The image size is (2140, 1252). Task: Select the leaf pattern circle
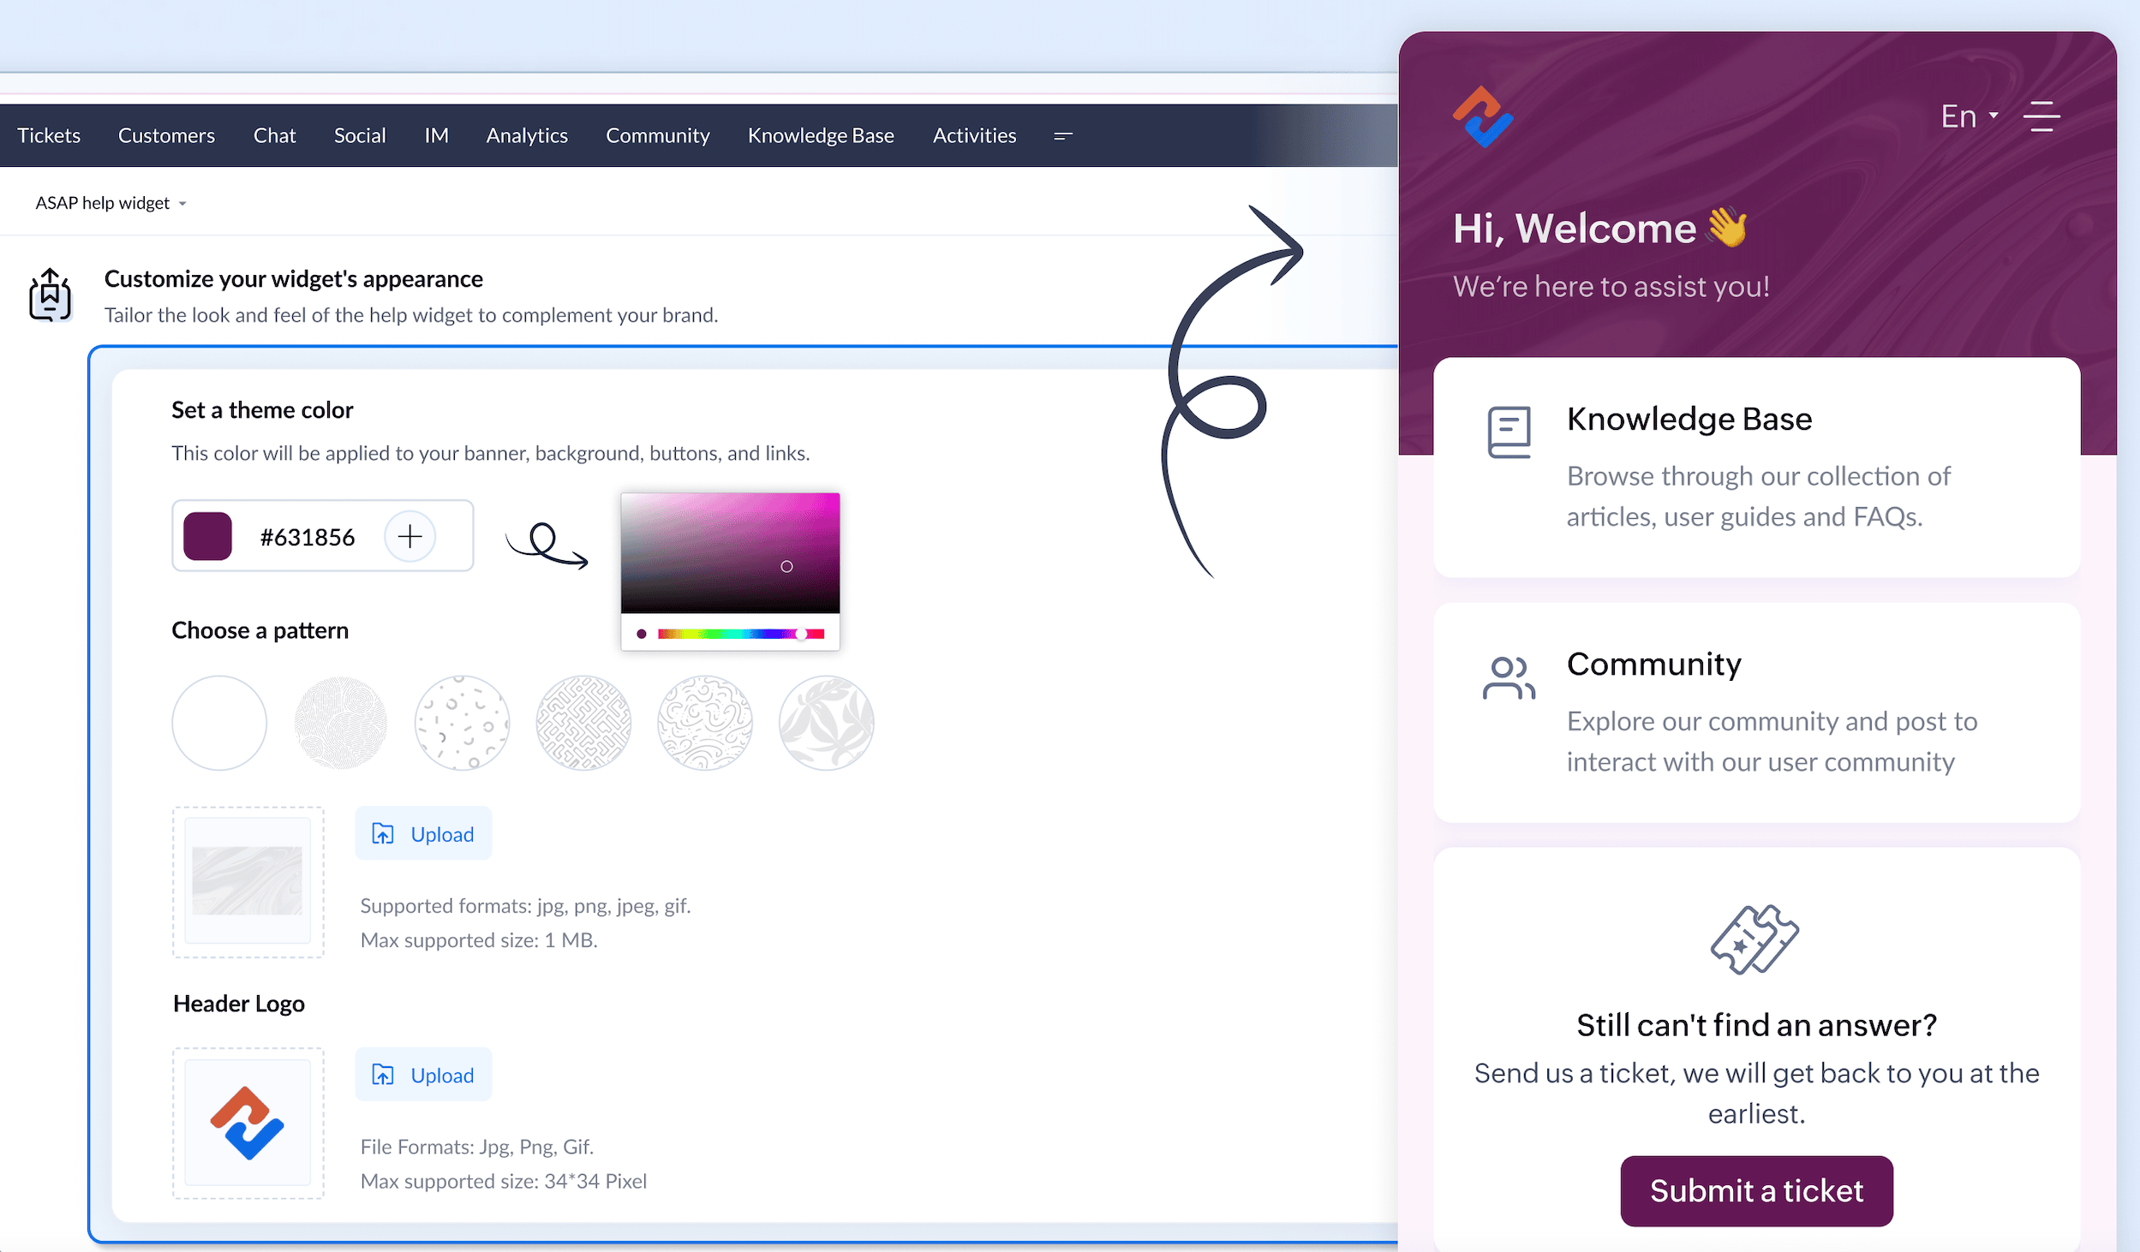pos(826,723)
